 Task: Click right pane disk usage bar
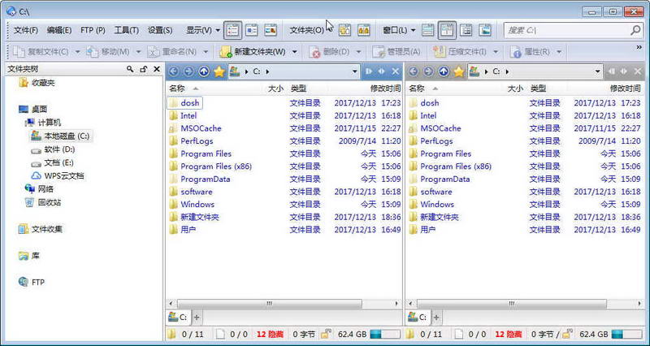click(626, 334)
